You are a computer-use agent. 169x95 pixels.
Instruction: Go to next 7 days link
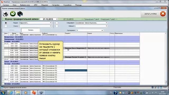109,19
